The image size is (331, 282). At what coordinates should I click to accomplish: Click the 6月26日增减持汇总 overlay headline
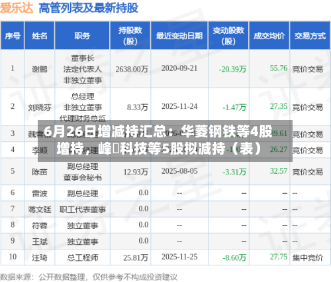[x=165, y=141]
